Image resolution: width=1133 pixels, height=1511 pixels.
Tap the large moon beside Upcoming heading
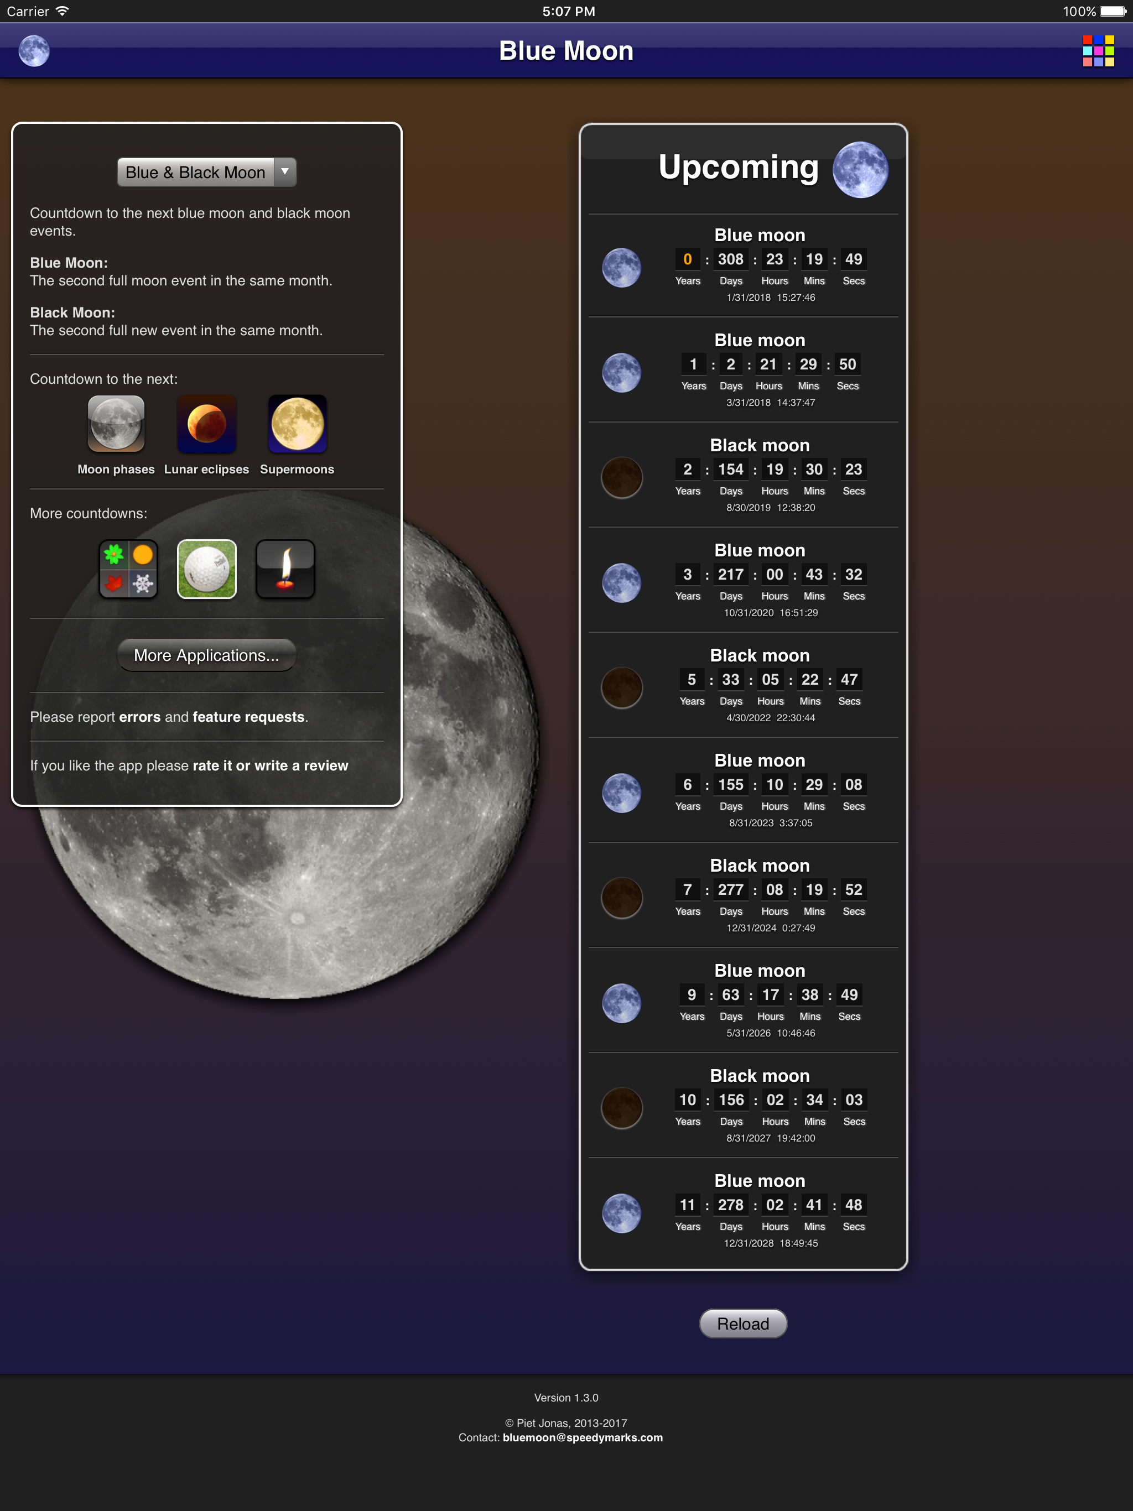(x=860, y=169)
